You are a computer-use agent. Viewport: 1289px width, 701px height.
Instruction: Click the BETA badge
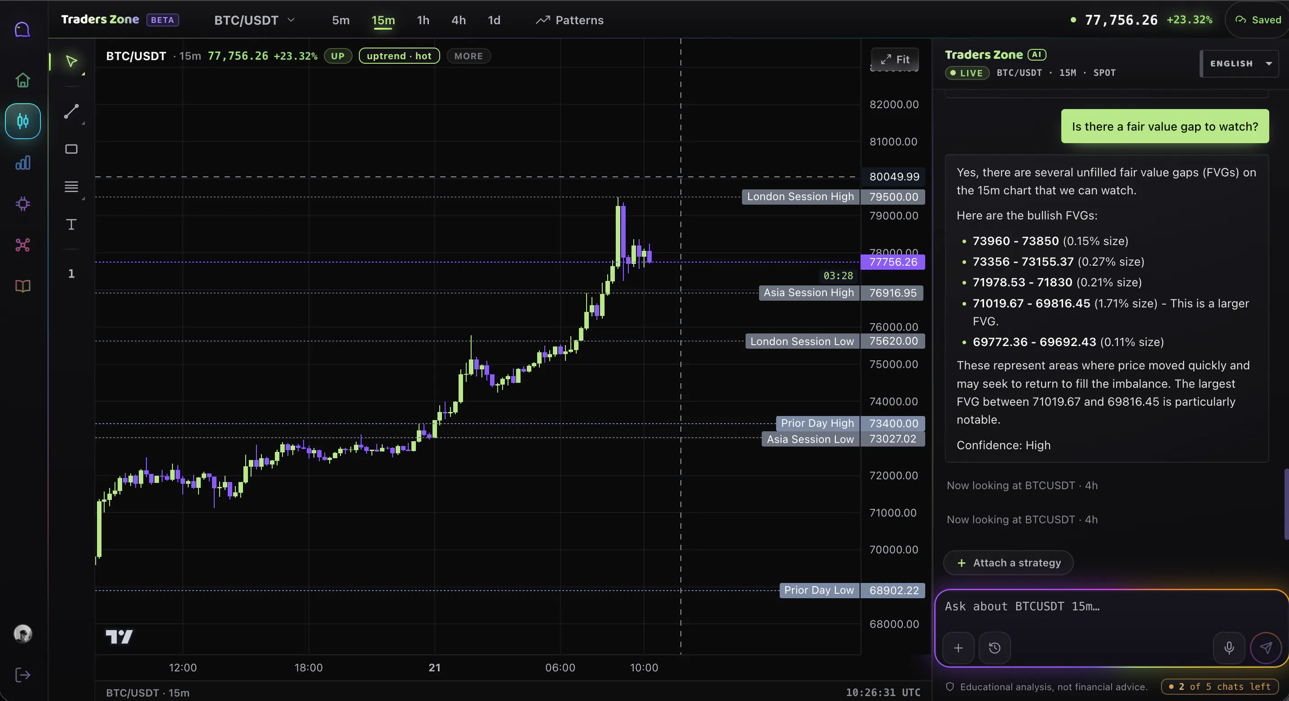click(x=163, y=20)
